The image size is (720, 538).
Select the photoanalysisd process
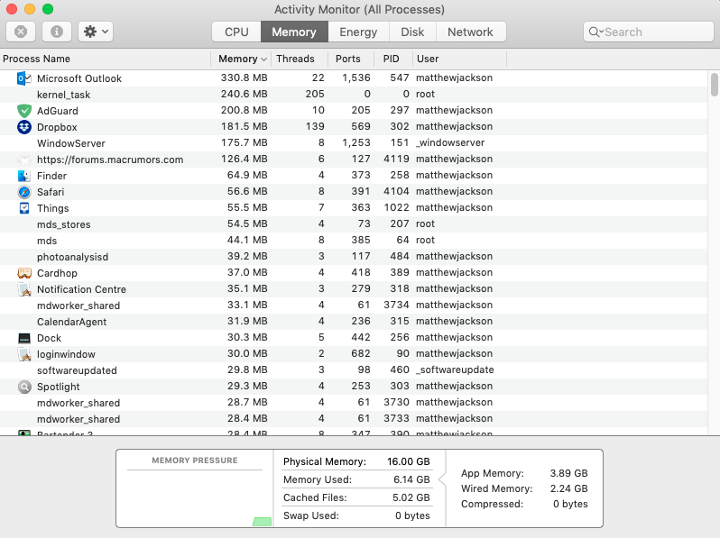point(72,257)
